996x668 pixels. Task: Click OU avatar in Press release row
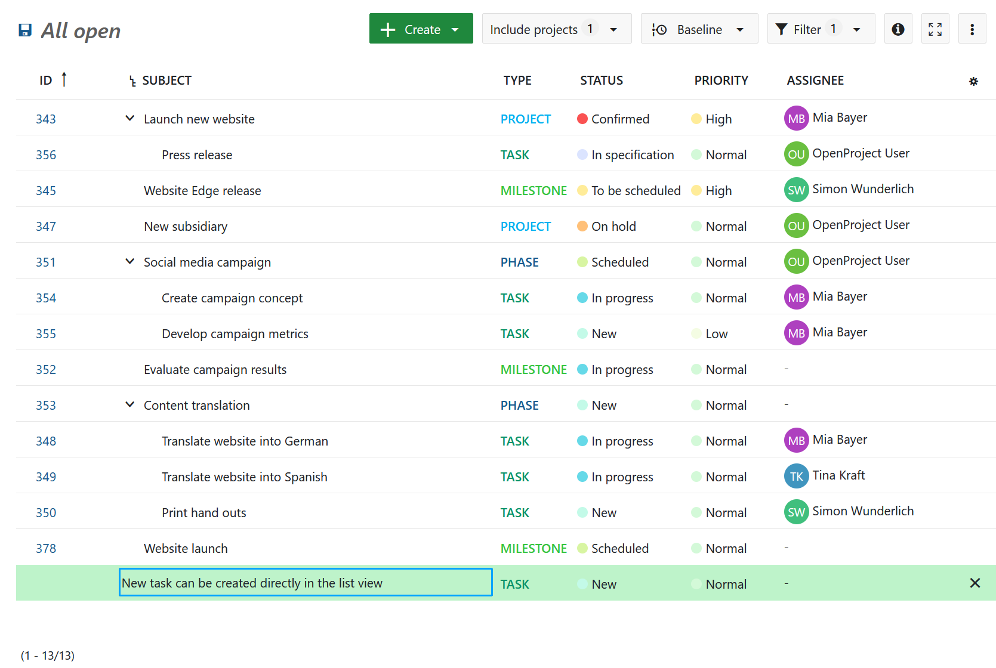click(796, 154)
